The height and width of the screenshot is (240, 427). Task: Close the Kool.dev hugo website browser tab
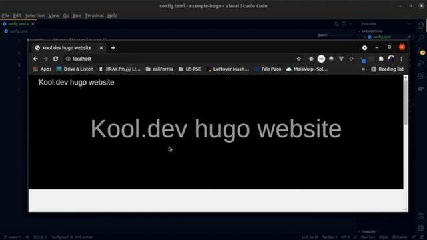[x=101, y=48]
